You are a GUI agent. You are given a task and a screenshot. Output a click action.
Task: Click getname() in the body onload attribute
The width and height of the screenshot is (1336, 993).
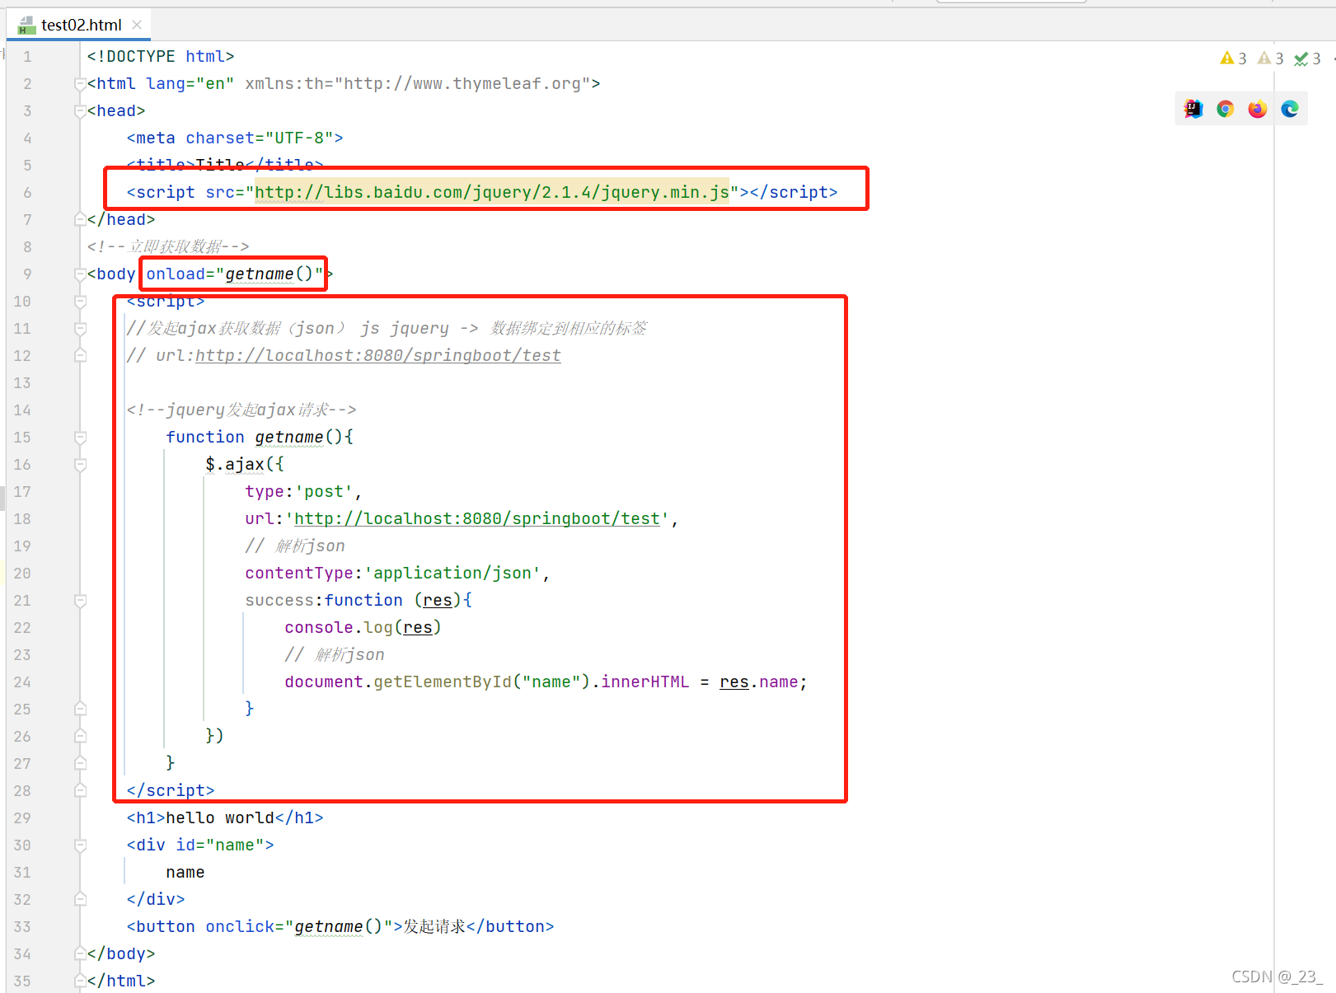270,274
